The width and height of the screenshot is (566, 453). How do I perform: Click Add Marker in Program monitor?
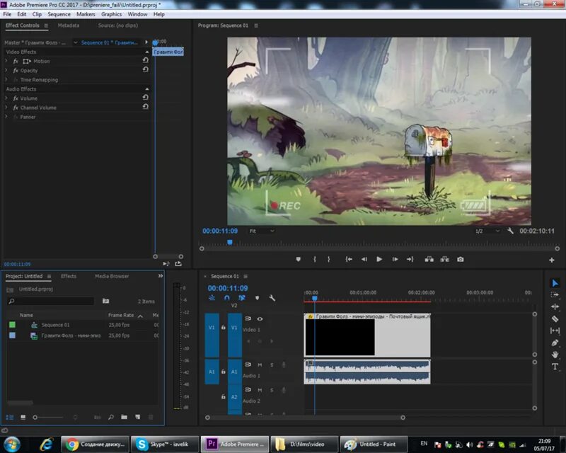298,259
